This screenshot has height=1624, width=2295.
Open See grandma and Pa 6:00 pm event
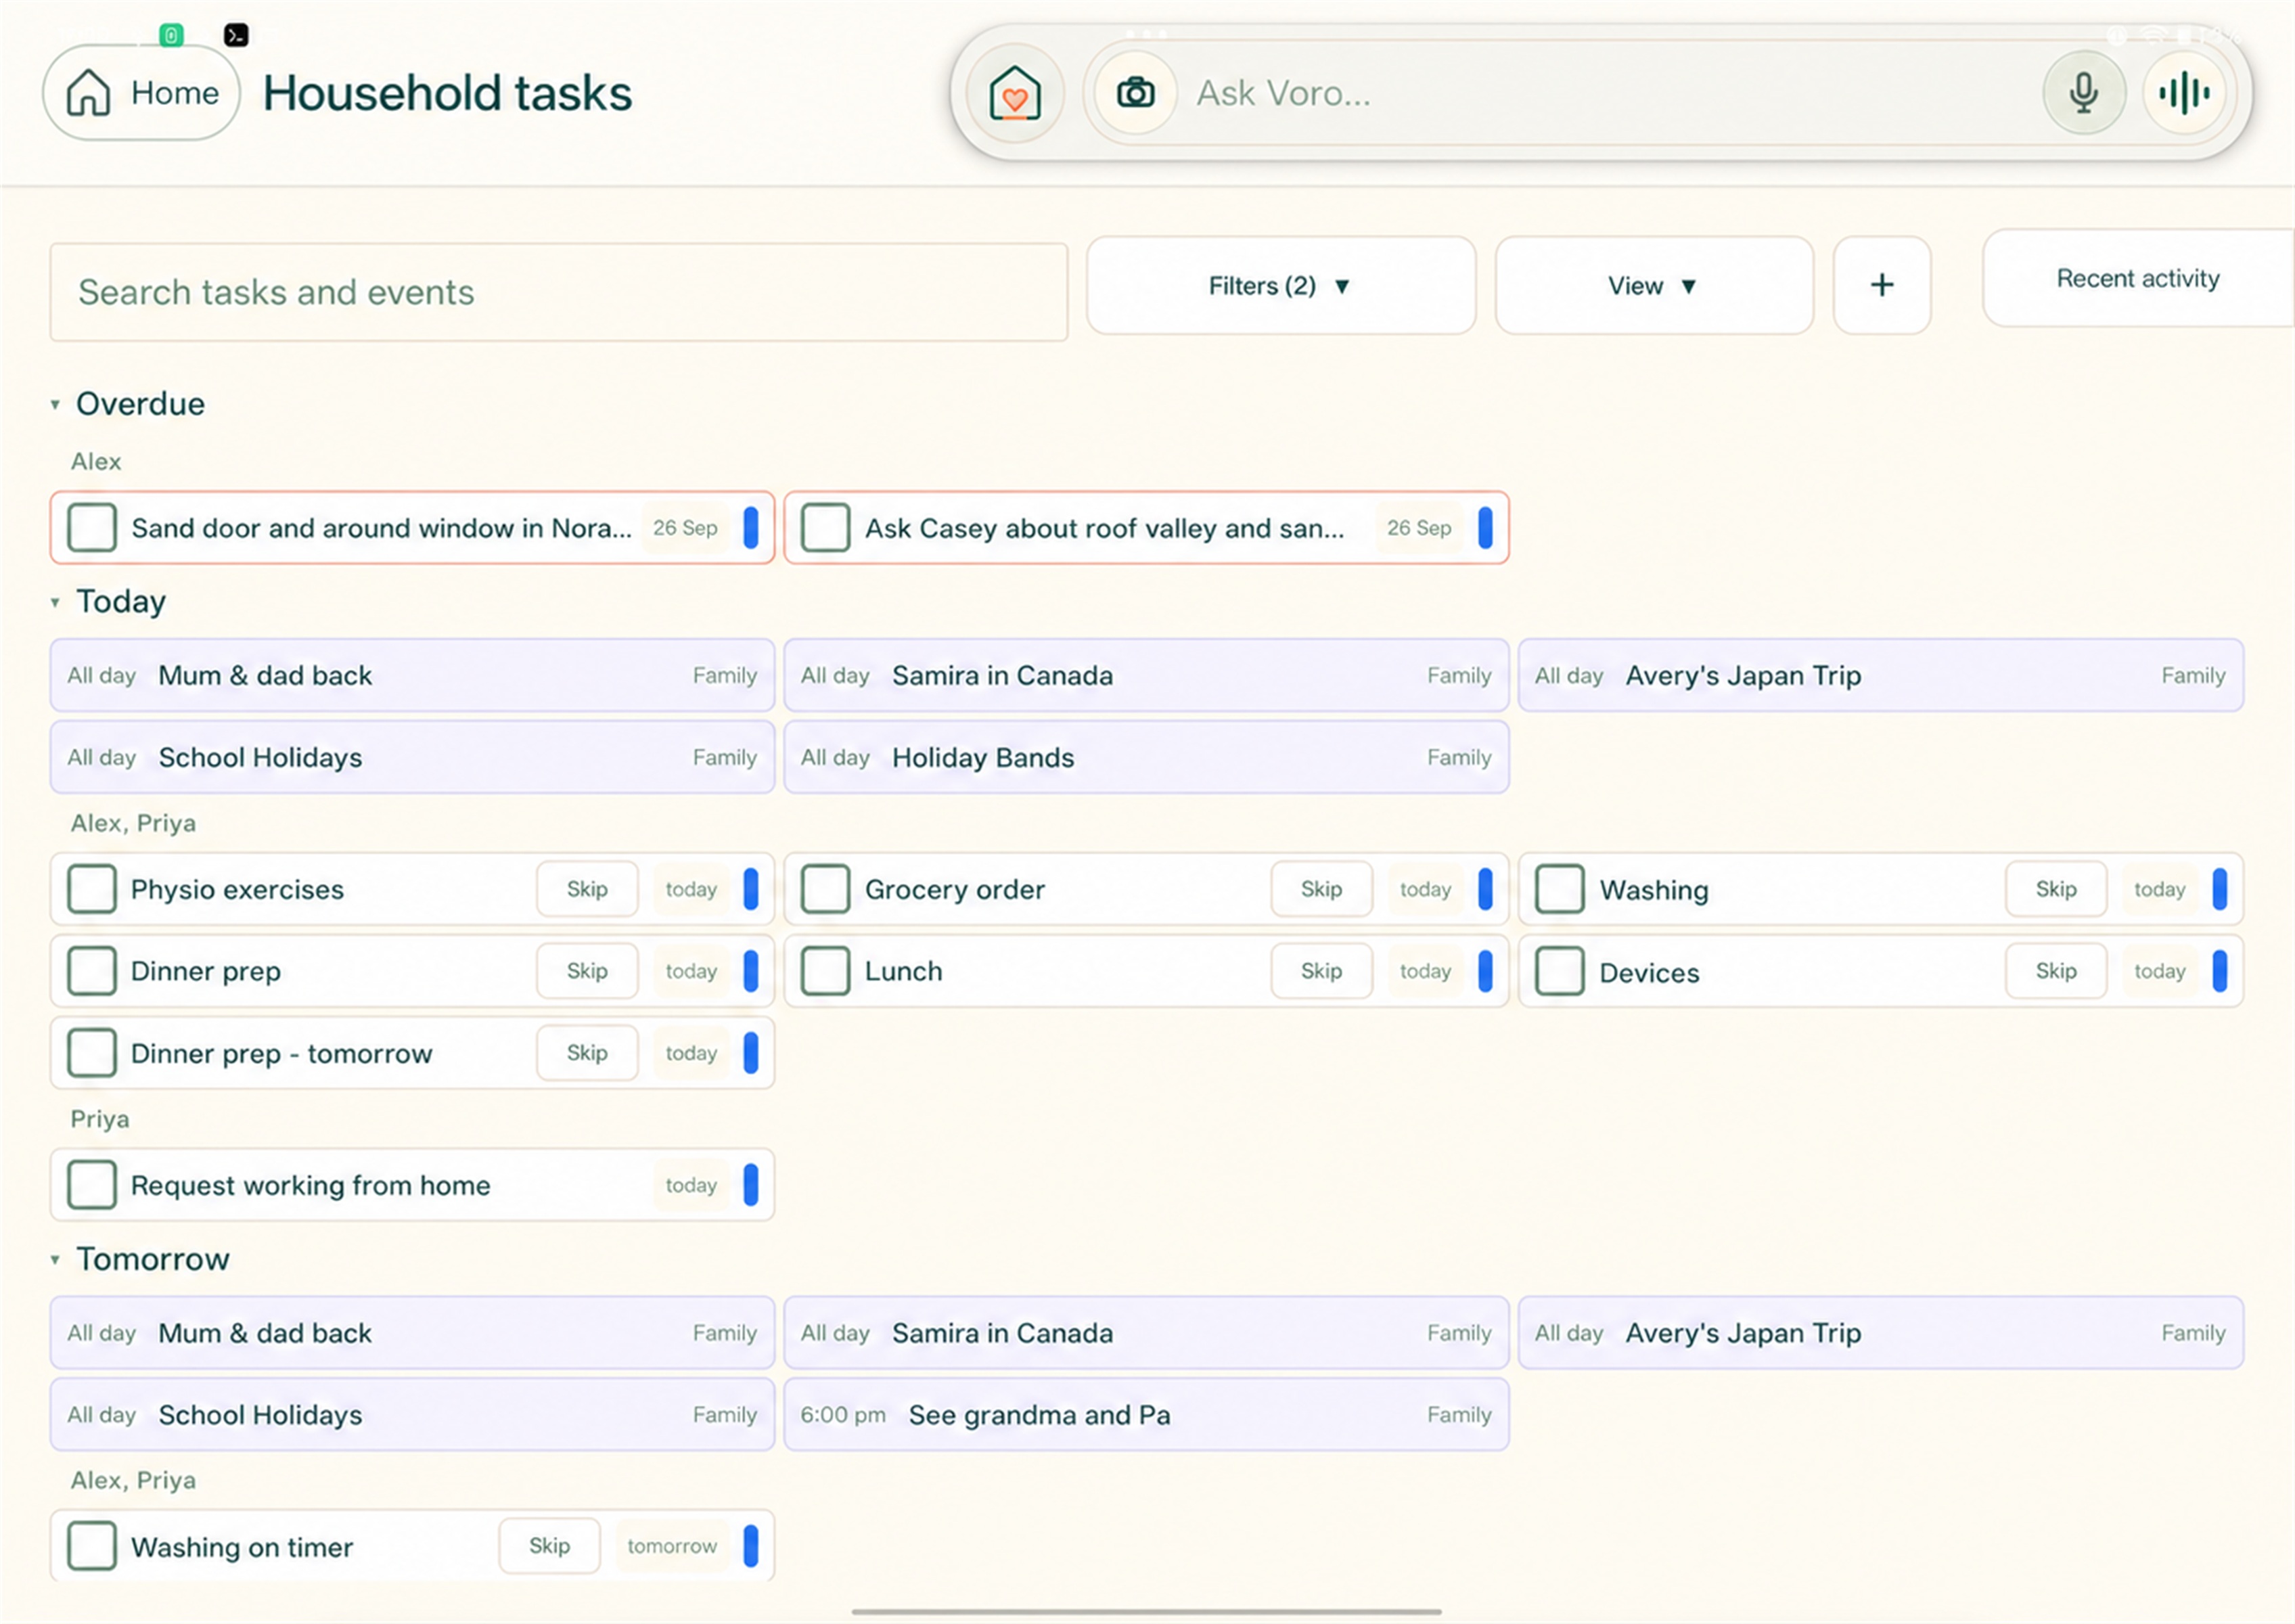coord(1146,1415)
